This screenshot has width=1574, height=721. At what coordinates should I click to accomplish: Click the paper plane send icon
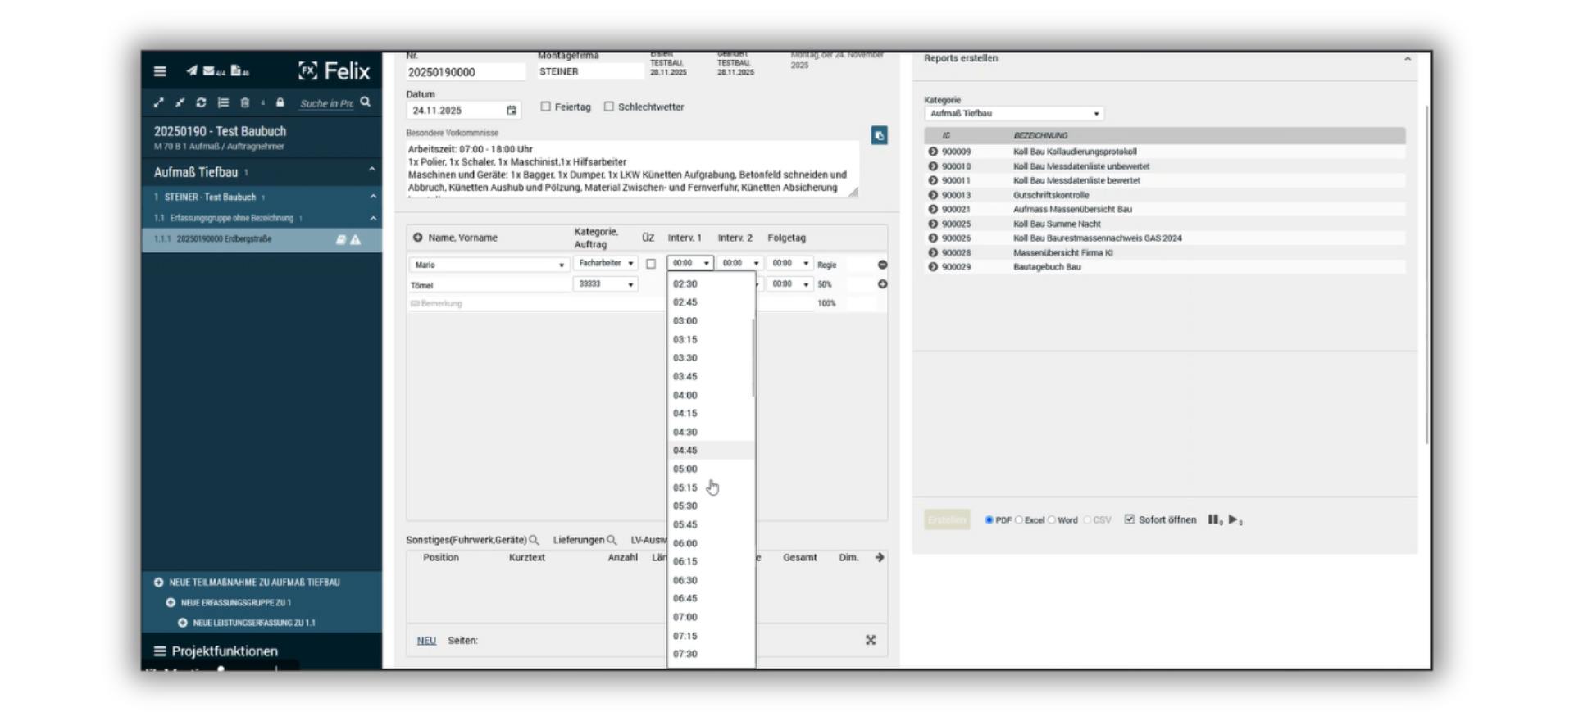pos(191,71)
